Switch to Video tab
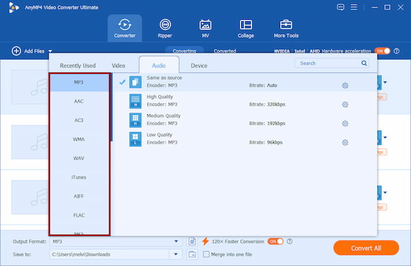This screenshot has height=266, width=411. point(119,66)
